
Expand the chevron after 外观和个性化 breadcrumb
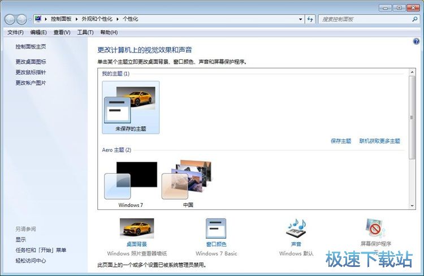coord(118,19)
